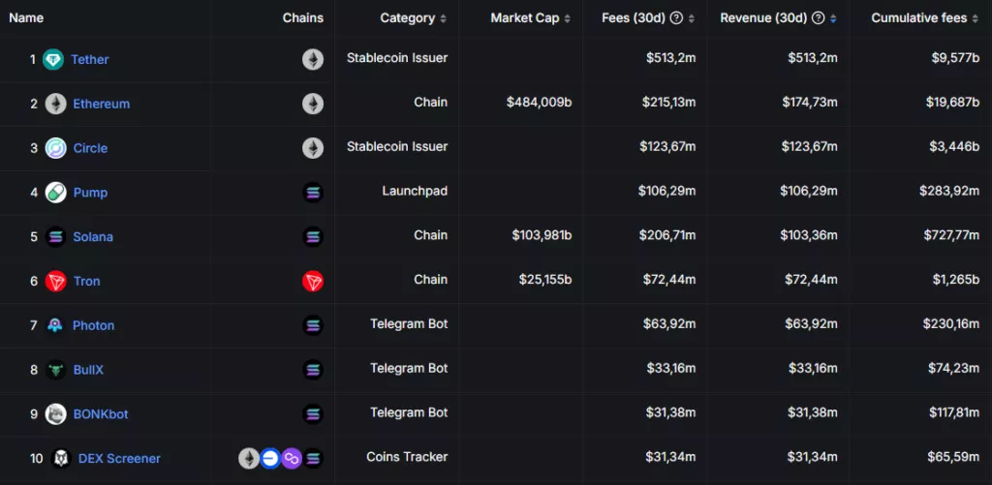Image resolution: width=992 pixels, height=485 pixels.
Task: Click the Name column header
Action: pos(26,17)
